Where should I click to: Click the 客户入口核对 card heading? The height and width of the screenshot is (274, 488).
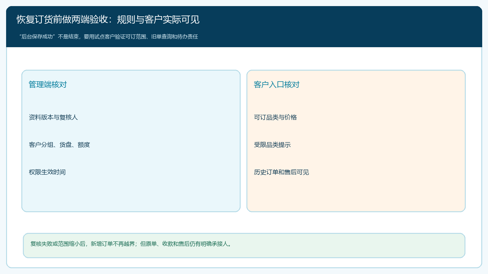click(277, 85)
